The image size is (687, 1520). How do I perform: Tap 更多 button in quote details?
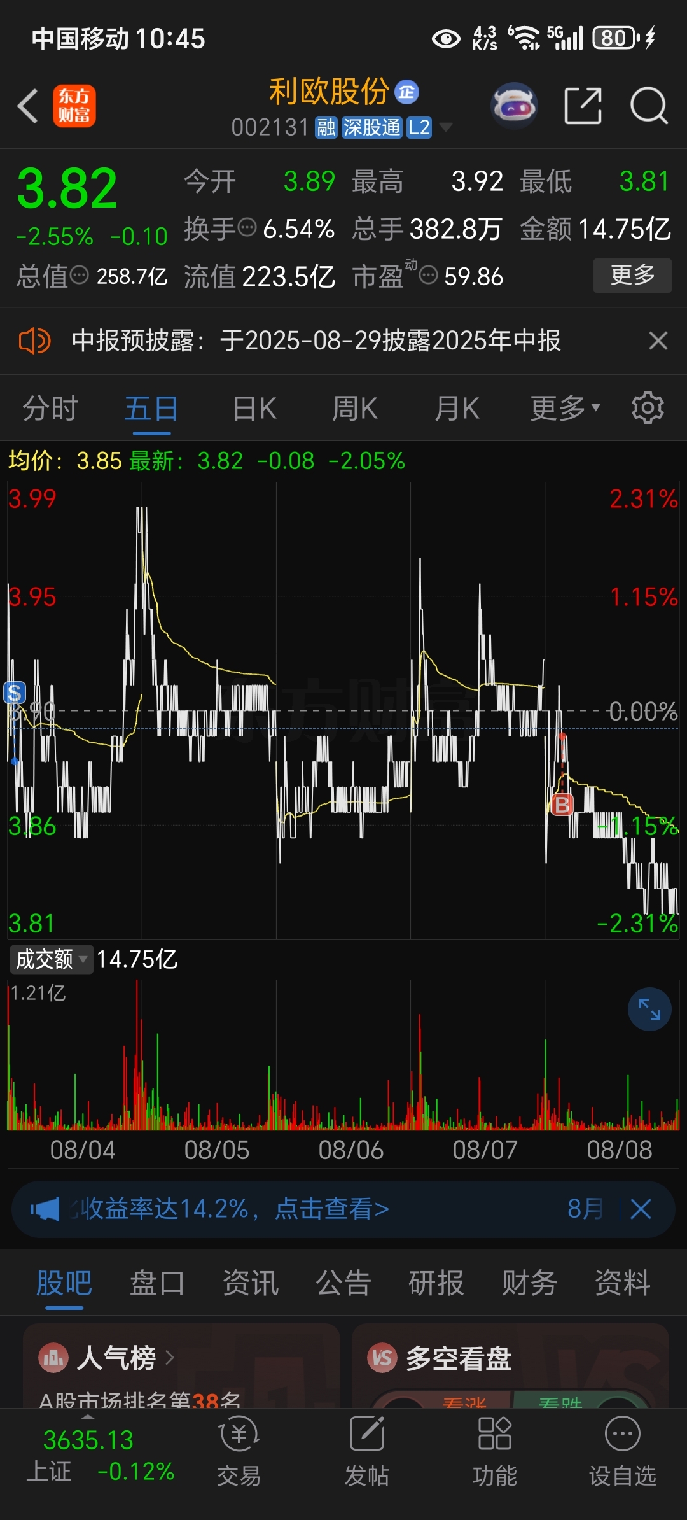[632, 275]
